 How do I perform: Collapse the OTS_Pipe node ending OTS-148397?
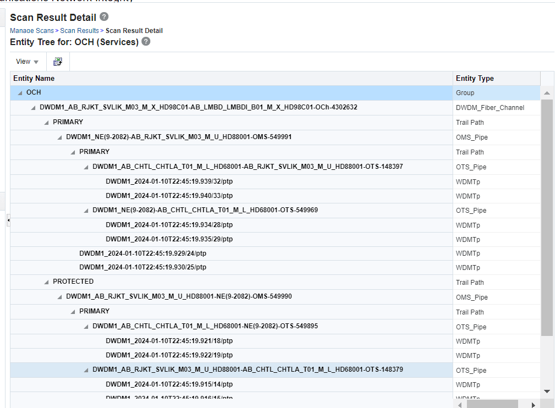tap(86, 166)
